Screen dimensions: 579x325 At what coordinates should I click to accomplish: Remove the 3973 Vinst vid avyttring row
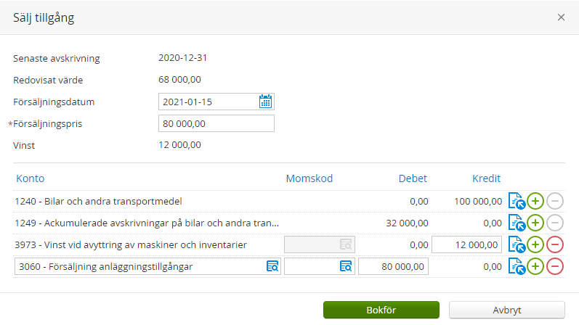click(554, 244)
